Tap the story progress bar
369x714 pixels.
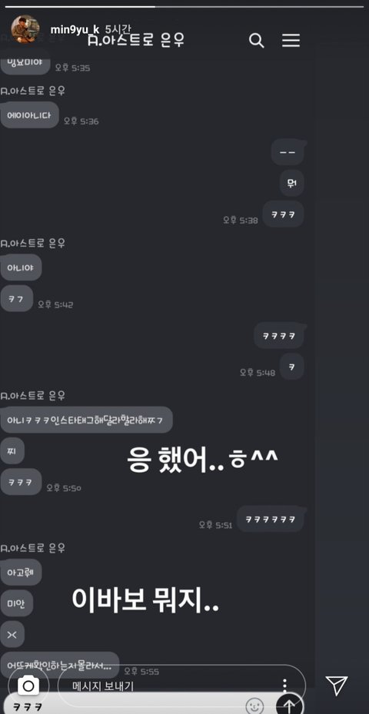184,6
